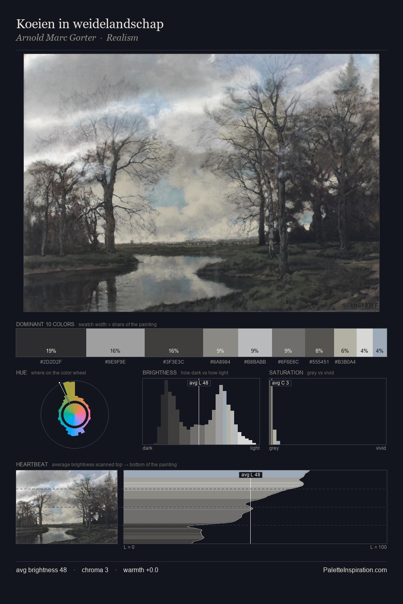Click the 'DOMINANT 10 COLORS' heading
Image resolution: width=403 pixels, height=604 pixels.
pos(45,324)
